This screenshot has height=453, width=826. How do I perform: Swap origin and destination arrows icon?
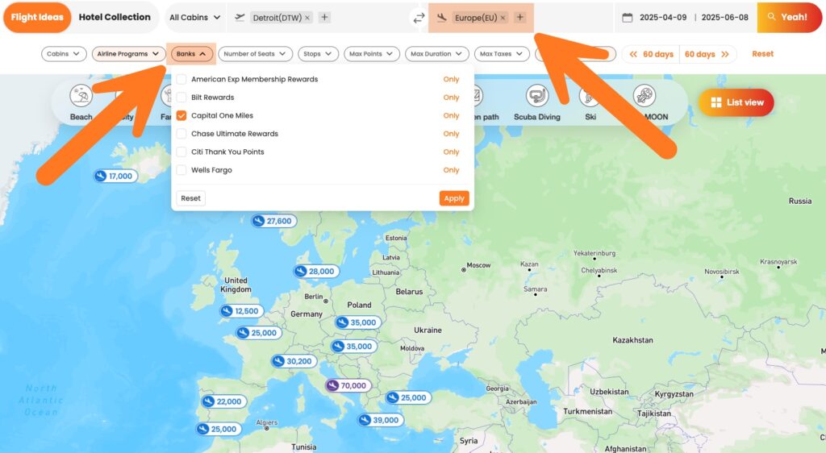tap(419, 18)
